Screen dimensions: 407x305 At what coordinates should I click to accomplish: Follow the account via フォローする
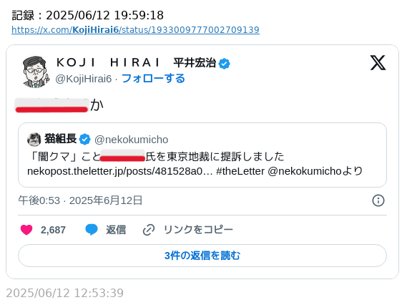coord(153,79)
